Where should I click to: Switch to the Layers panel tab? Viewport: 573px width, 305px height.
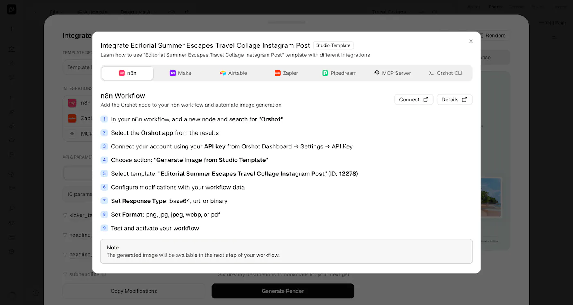(x=559, y=7)
